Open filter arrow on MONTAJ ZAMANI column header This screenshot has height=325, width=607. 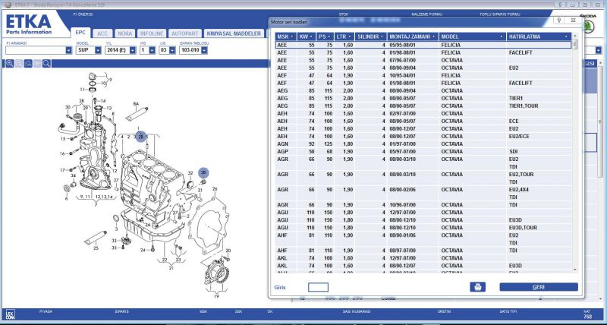coord(434,36)
